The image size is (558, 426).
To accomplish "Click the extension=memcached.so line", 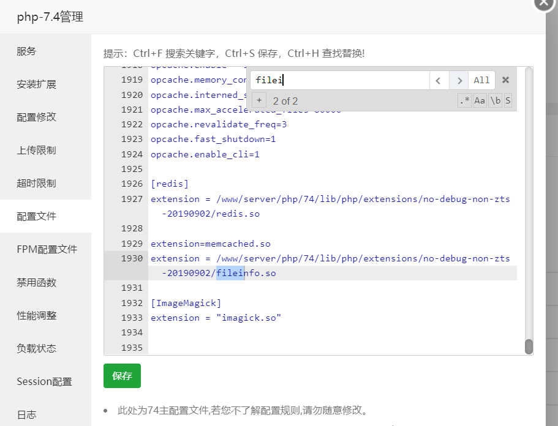I will [210, 244].
